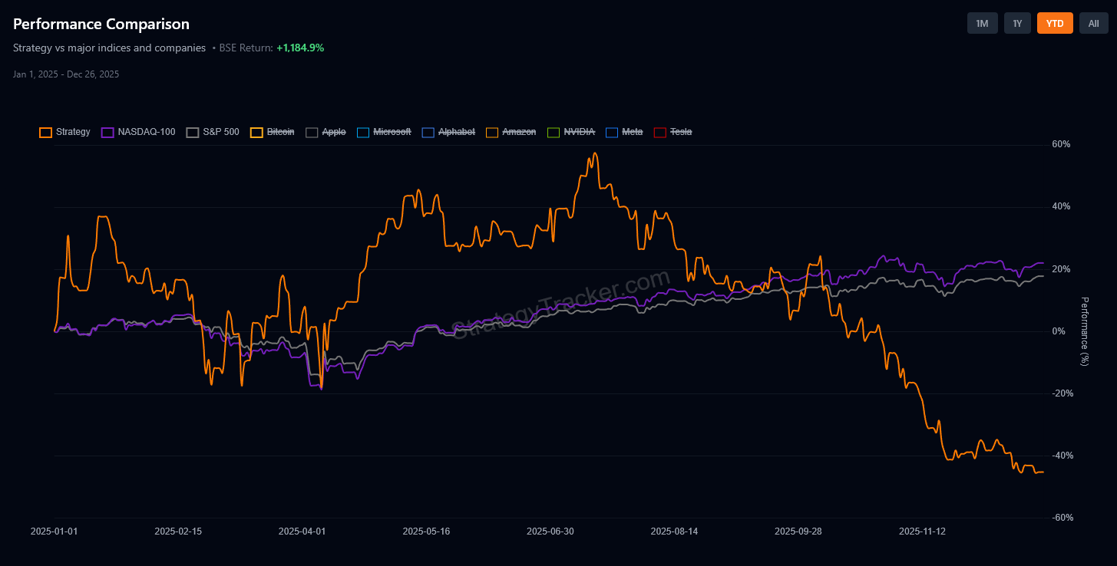Click the 1M range button
This screenshot has height=566, width=1117.
pos(982,23)
